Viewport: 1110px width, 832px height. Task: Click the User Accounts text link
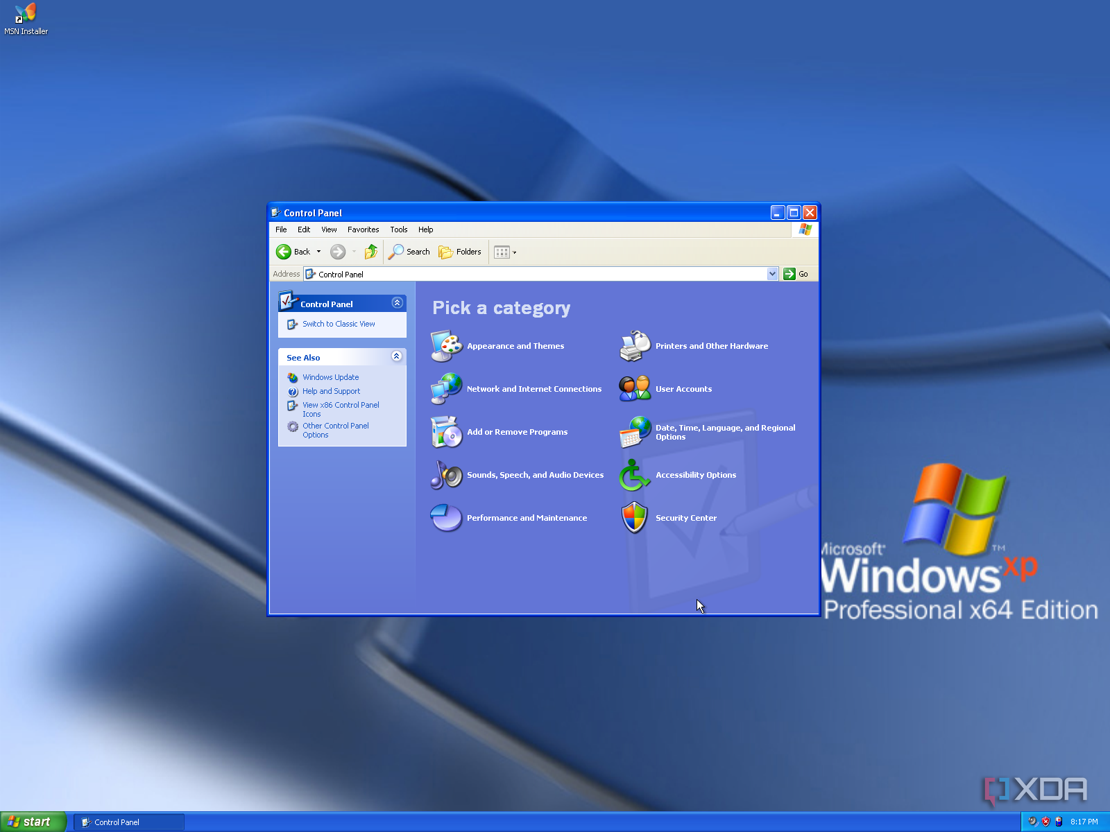[684, 389]
